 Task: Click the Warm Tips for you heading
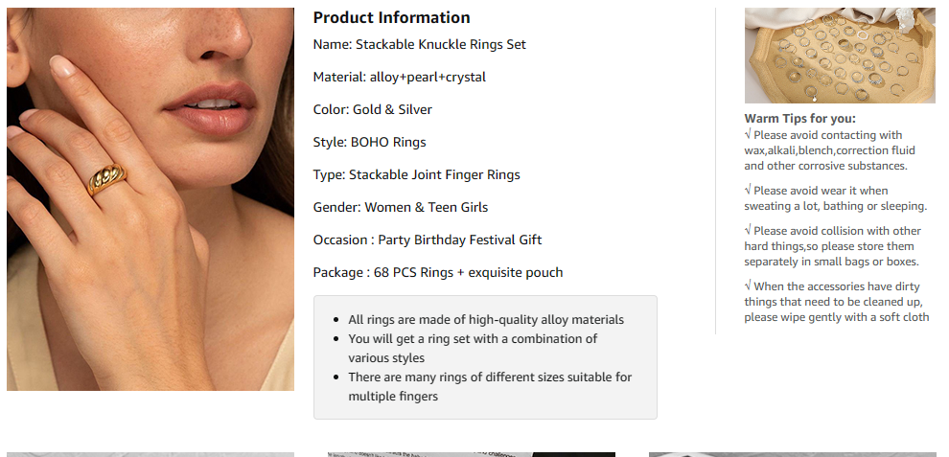click(799, 119)
